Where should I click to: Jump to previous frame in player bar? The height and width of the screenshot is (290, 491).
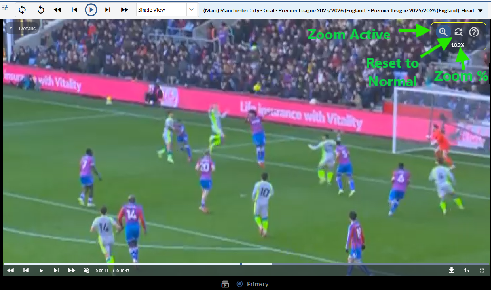tap(26, 270)
